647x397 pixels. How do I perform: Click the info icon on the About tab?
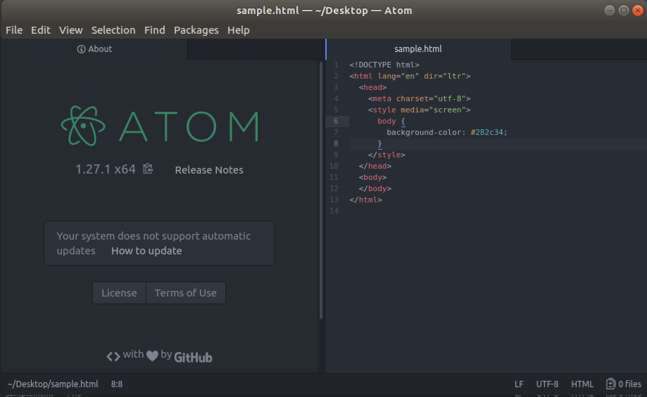(81, 49)
